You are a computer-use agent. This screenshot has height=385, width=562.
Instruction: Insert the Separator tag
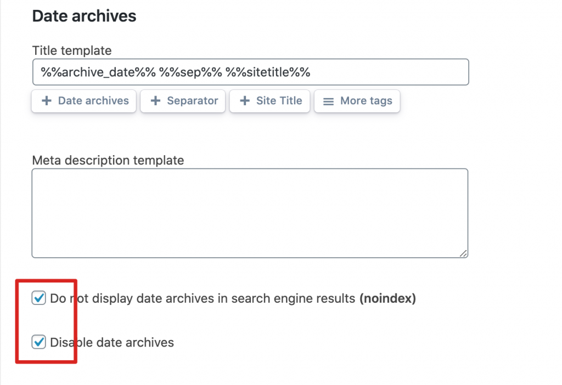(183, 101)
